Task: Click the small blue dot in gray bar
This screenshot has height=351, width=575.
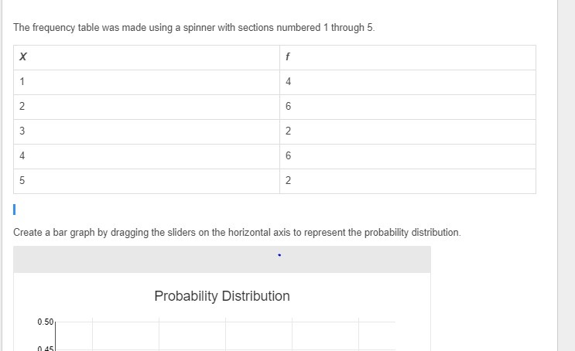Action: click(x=279, y=255)
